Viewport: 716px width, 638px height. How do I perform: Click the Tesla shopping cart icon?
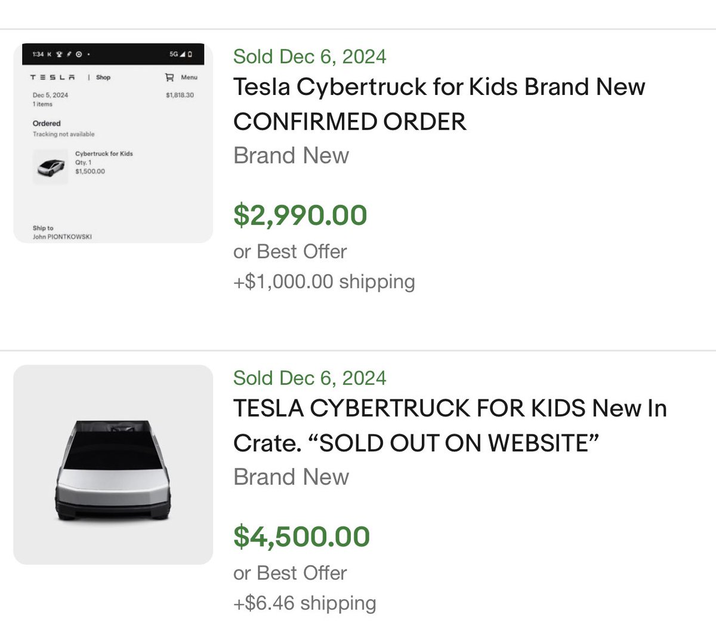169,77
